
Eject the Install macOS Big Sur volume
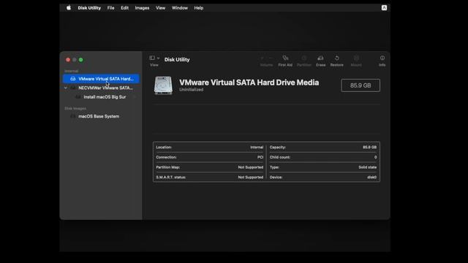pyautogui.click(x=135, y=97)
